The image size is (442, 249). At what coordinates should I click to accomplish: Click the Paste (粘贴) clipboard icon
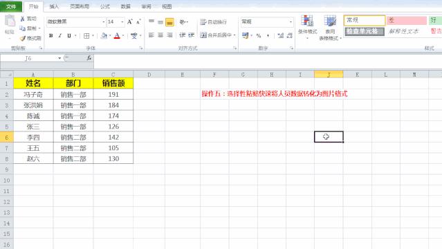10,21
